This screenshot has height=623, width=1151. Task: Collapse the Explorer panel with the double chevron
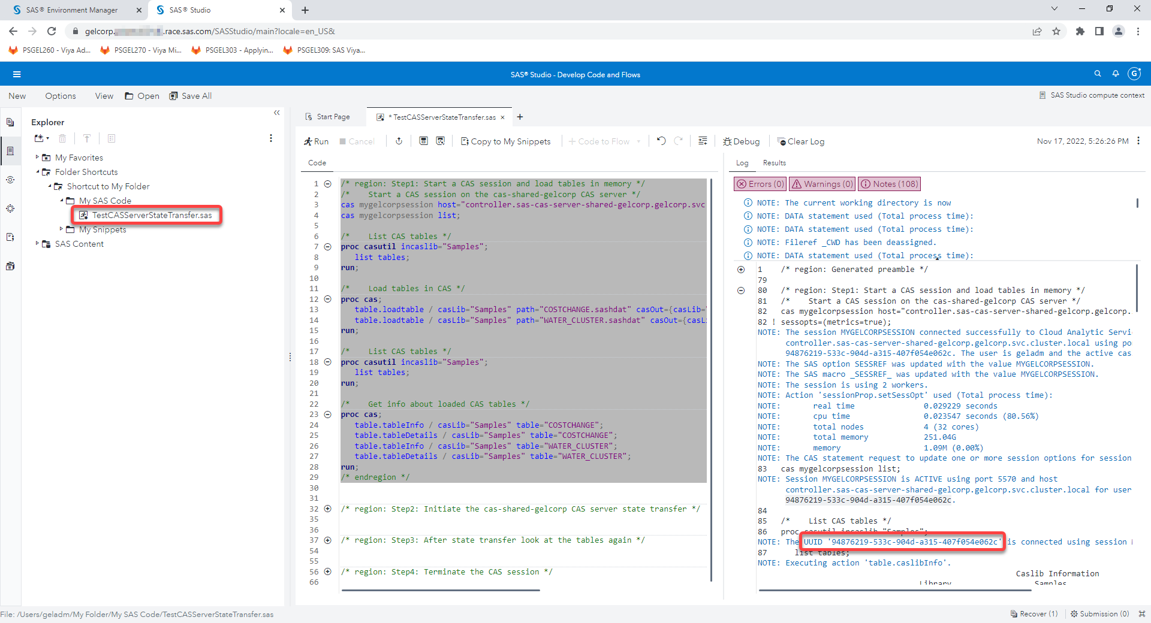[x=277, y=113]
